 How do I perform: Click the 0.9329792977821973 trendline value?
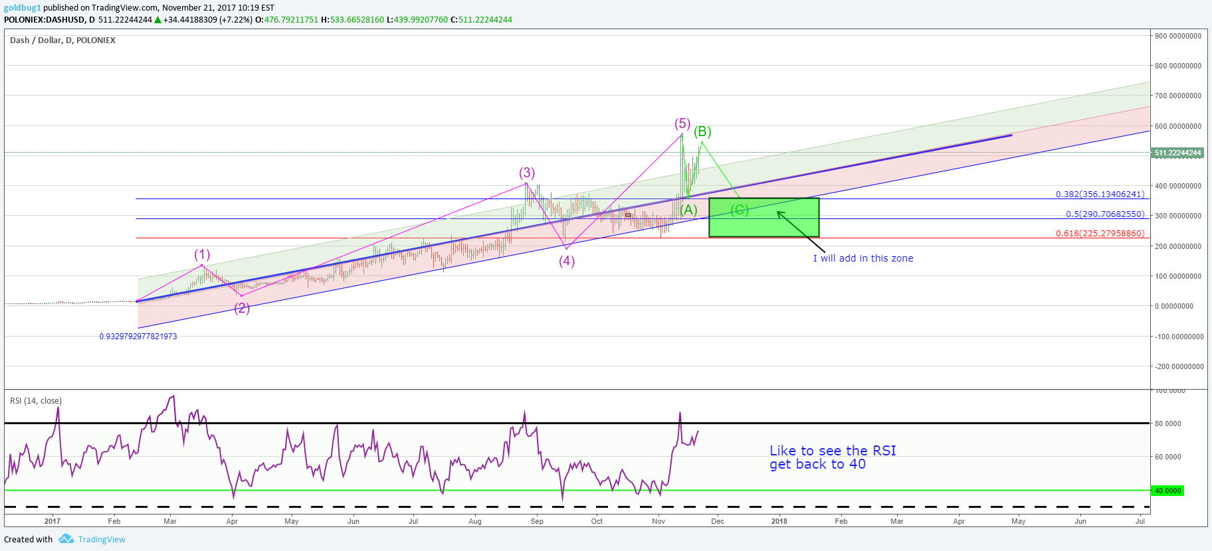[x=138, y=337]
